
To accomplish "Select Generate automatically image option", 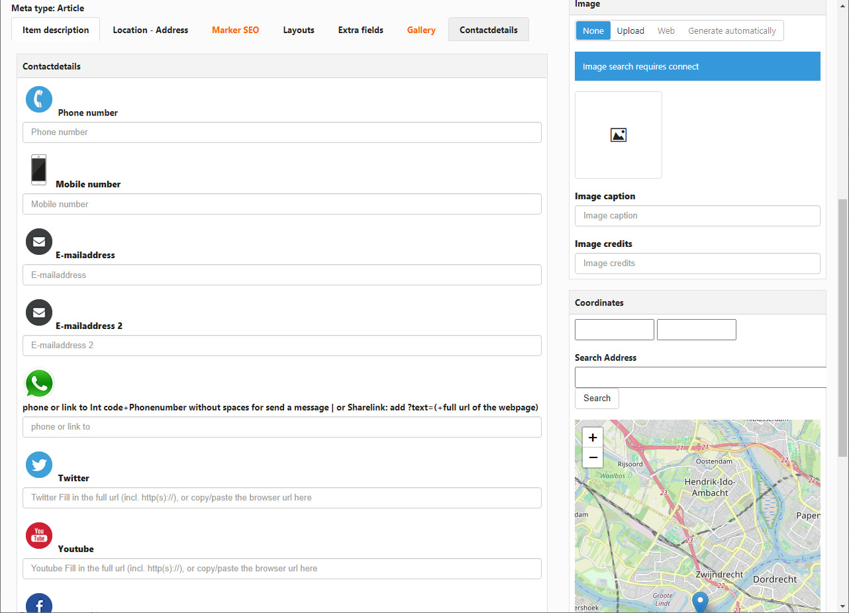I will coord(732,30).
